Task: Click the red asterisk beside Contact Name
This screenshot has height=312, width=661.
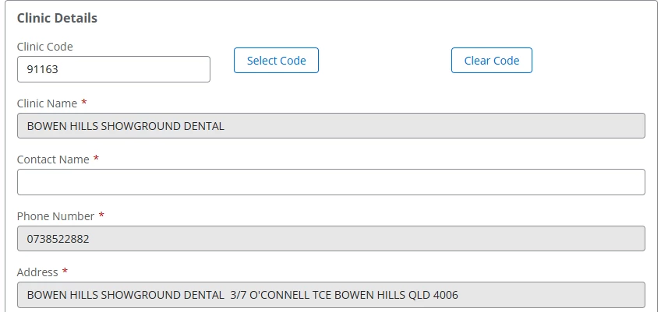Action: point(96,158)
